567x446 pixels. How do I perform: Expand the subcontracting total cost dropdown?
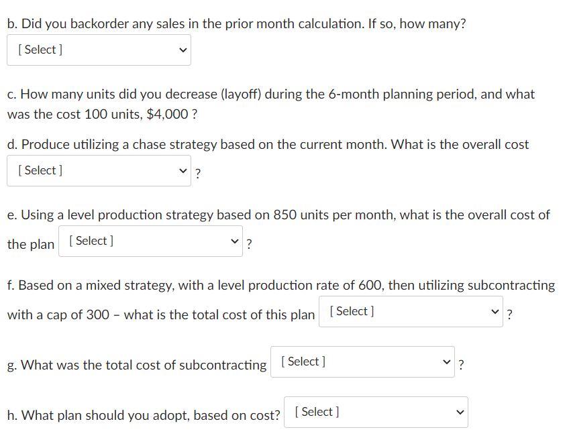pos(362,361)
